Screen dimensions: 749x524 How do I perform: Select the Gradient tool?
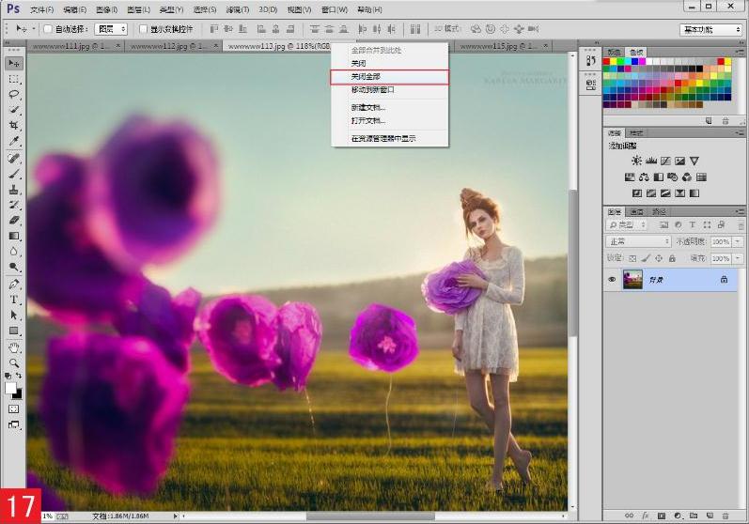tap(14, 236)
